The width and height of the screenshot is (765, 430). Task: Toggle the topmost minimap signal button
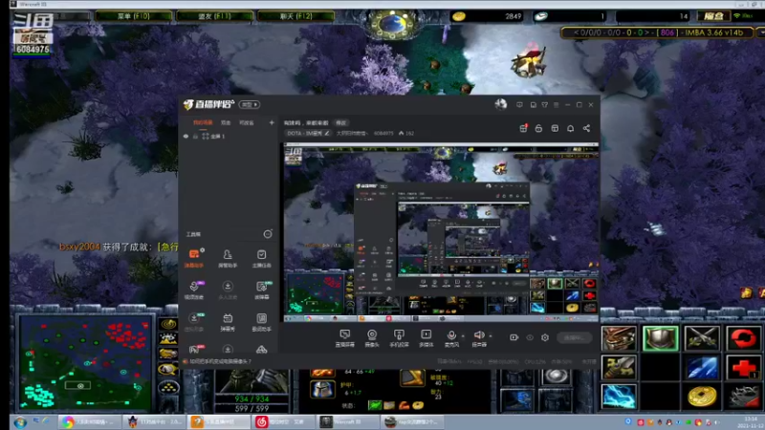(x=168, y=324)
